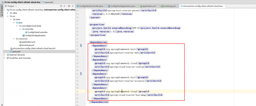Click the closing dependencies tag on line 39
This screenshot has height=106, width=256.
(98, 102)
